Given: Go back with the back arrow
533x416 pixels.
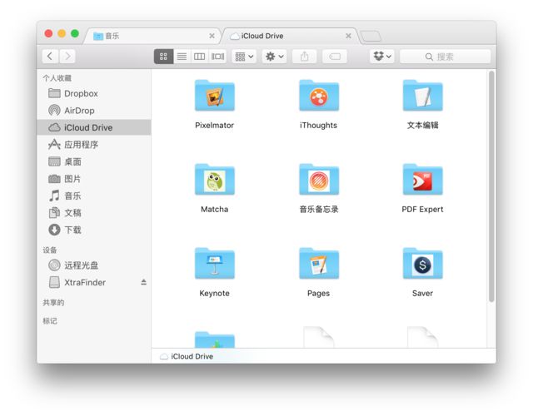Looking at the screenshot, I should [x=50, y=56].
